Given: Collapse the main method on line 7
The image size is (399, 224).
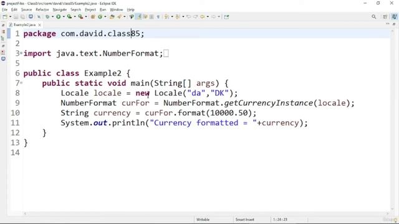Looking at the screenshot, I should [21, 83].
